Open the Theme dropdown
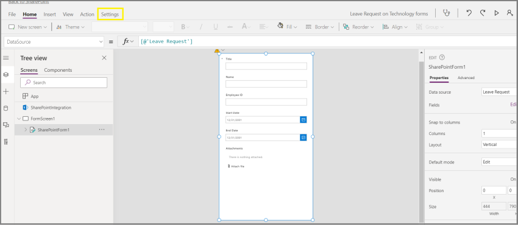Viewport: 518px width, 225px height. click(71, 27)
